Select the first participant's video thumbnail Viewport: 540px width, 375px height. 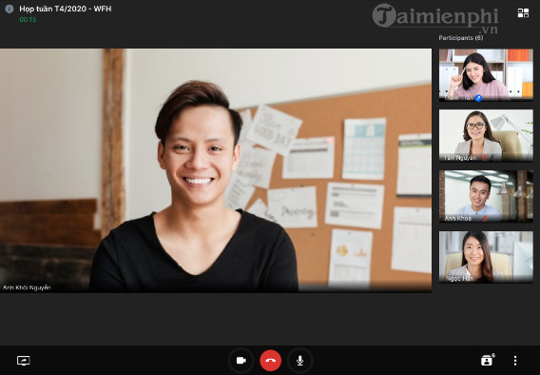[486, 75]
